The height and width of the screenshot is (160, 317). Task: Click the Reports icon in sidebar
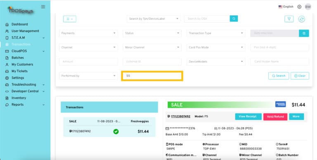[x=7, y=105]
